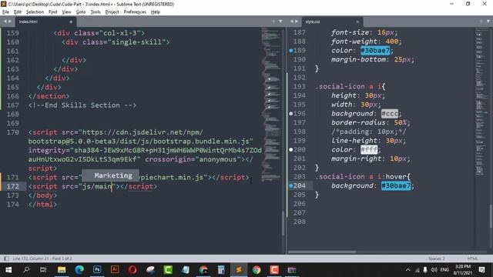Click the #fff color value on line 200

369,149
